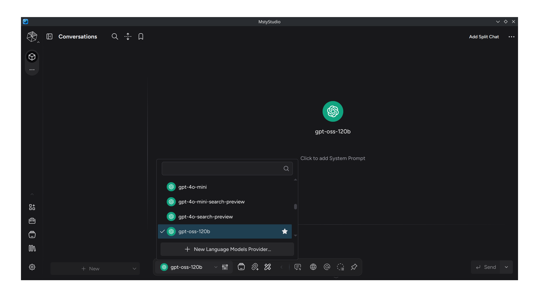Expand the Send options dropdown arrow
Screen dimensions: 539x305
[x=506, y=267]
